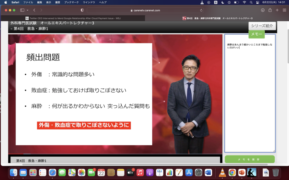The height and width of the screenshot is (180, 289).
Task: Open the Share sheet icon
Action: (270, 10)
